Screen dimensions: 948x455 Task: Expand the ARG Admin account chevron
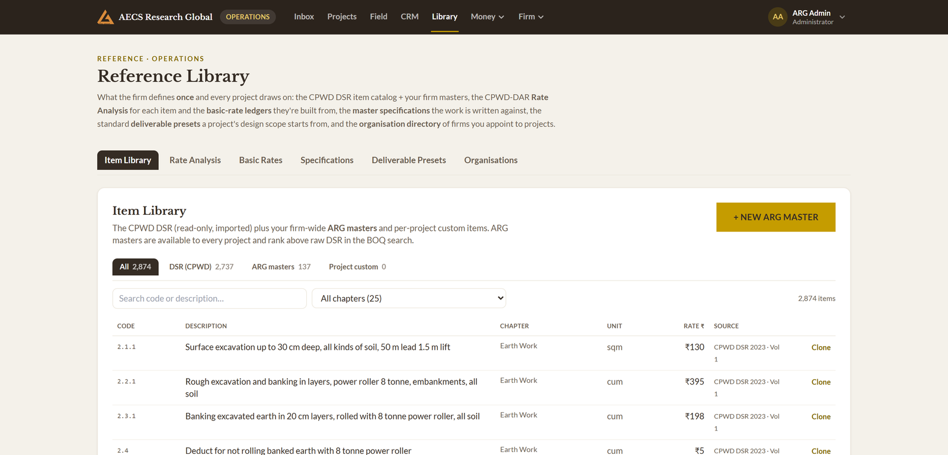point(842,17)
